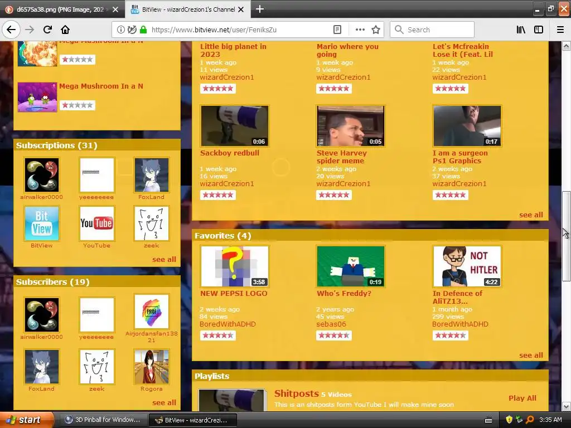Play the Sackboy redbull video thumbnail
571x428 pixels.
click(235, 126)
